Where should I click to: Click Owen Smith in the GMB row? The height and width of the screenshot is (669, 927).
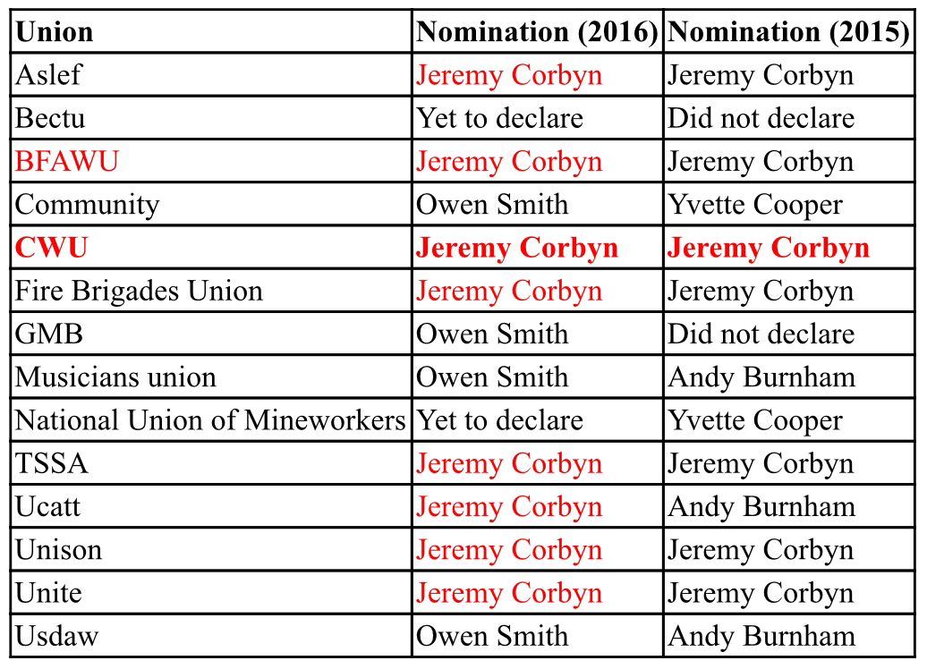coord(492,334)
